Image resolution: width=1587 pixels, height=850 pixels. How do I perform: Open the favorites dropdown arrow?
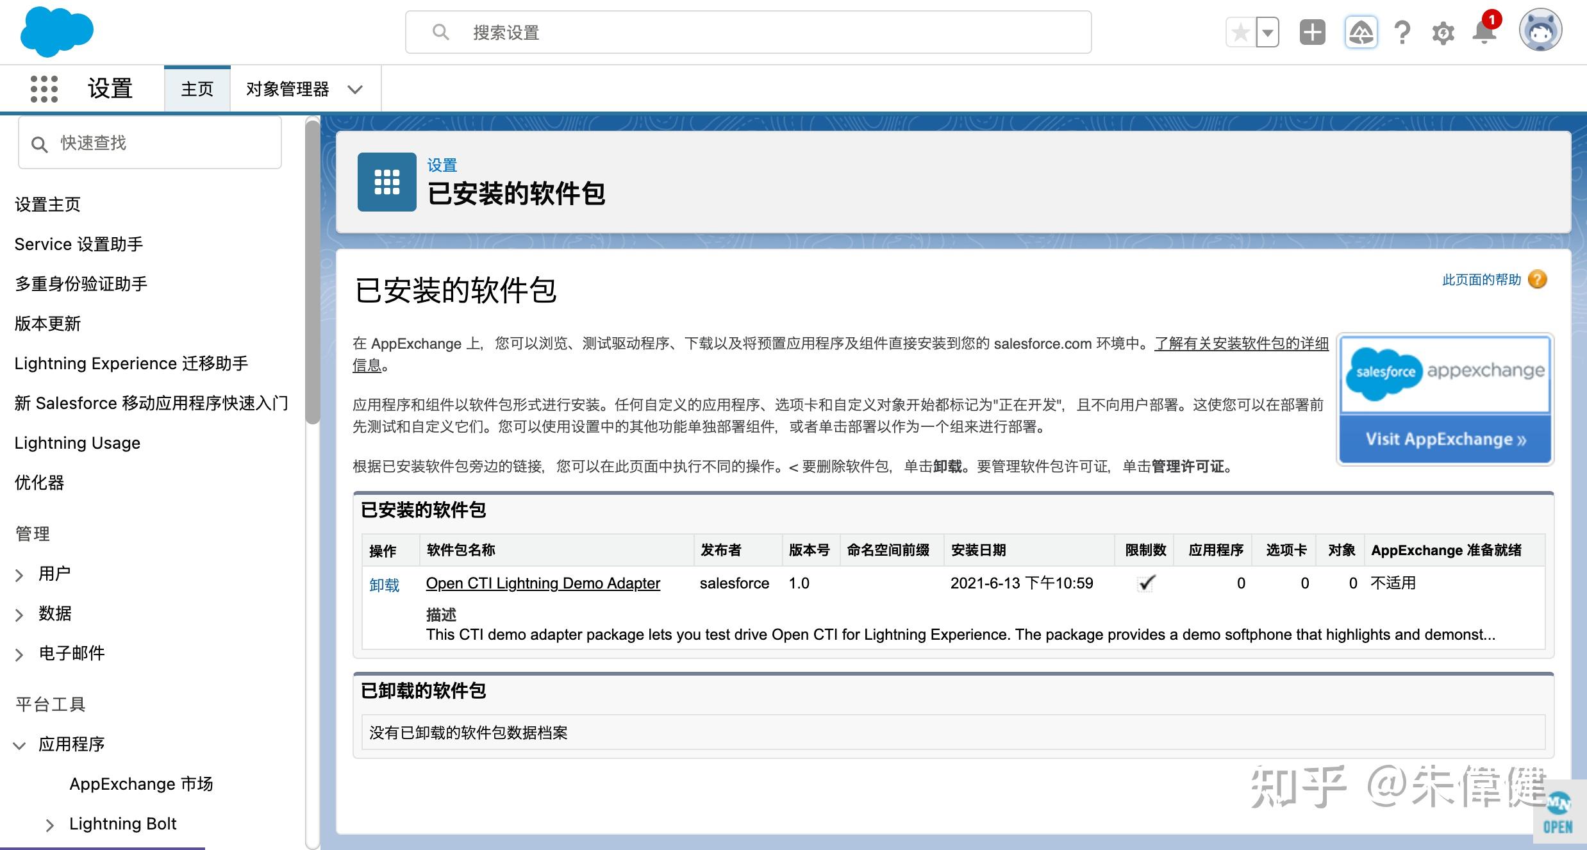(x=1267, y=31)
